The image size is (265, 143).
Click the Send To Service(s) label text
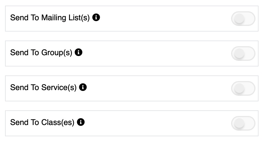coord(43,88)
